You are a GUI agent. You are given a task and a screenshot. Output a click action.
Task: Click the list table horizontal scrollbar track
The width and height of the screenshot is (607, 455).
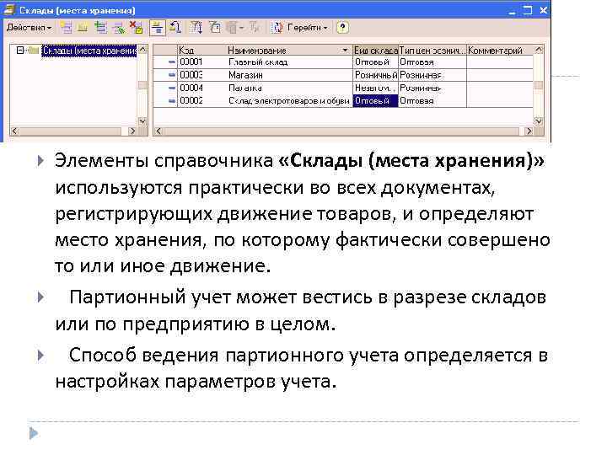pyautogui.click(x=343, y=131)
